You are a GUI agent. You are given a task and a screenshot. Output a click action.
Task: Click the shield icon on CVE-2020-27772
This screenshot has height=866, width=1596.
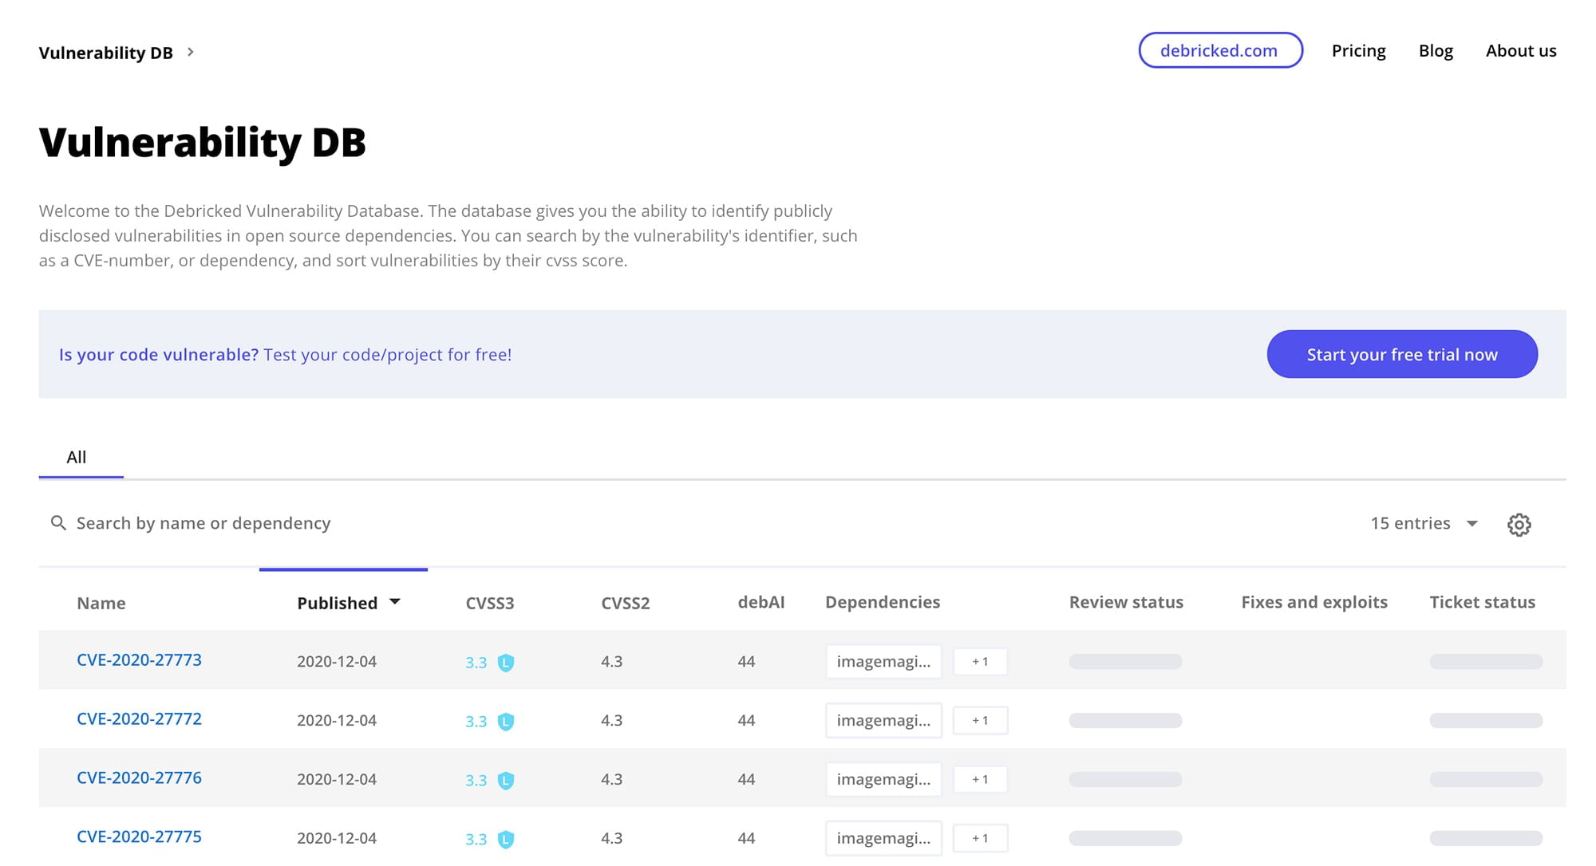click(x=504, y=718)
